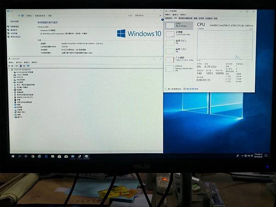The width and height of the screenshot is (276, 207).
Task: Select the 監視器 monitors tree row
Action: tap(18, 107)
